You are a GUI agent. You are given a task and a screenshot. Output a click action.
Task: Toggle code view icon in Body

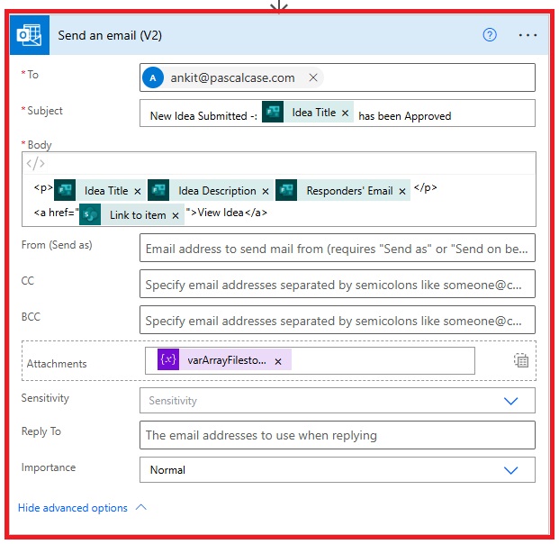click(35, 163)
